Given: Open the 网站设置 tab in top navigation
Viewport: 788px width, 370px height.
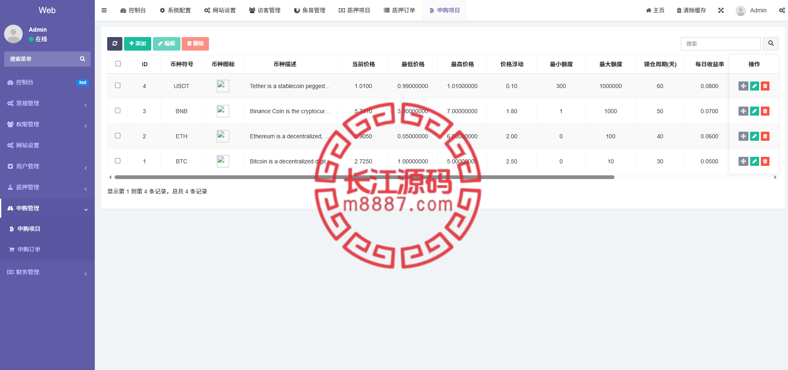Looking at the screenshot, I should click(x=220, y=10).
